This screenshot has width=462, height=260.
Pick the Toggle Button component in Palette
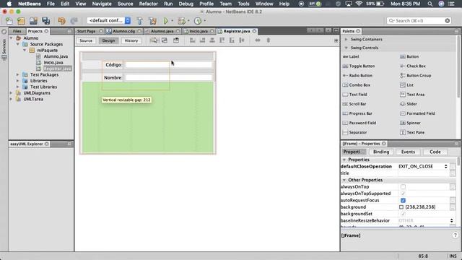pyautogui.click(x=359, y=66)
